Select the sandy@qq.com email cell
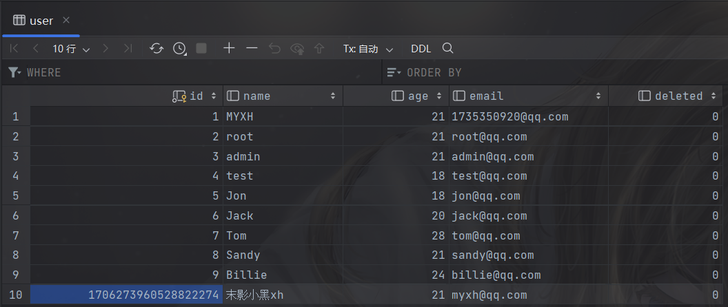This screenshot has width=728, height=307. point(528,255)
